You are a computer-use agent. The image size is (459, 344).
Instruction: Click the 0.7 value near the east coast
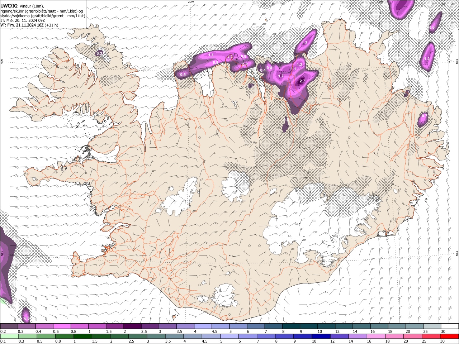[425, 116]
